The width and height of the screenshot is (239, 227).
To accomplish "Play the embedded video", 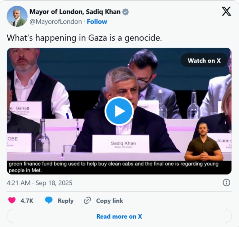I will point(119,111).
